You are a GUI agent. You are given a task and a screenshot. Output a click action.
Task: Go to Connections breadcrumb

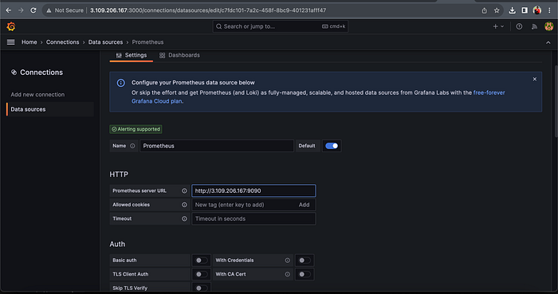(63, 42)
